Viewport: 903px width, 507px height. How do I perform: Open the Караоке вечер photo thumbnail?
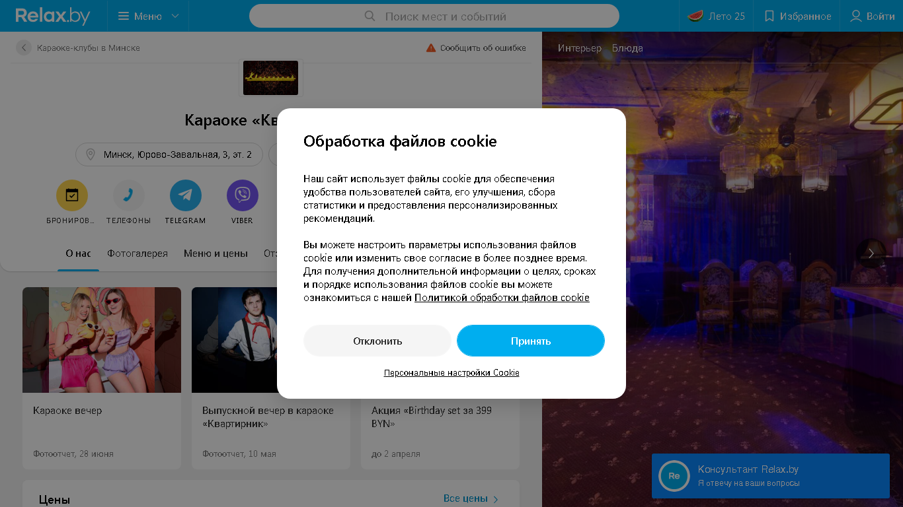[x=102, y=340]
